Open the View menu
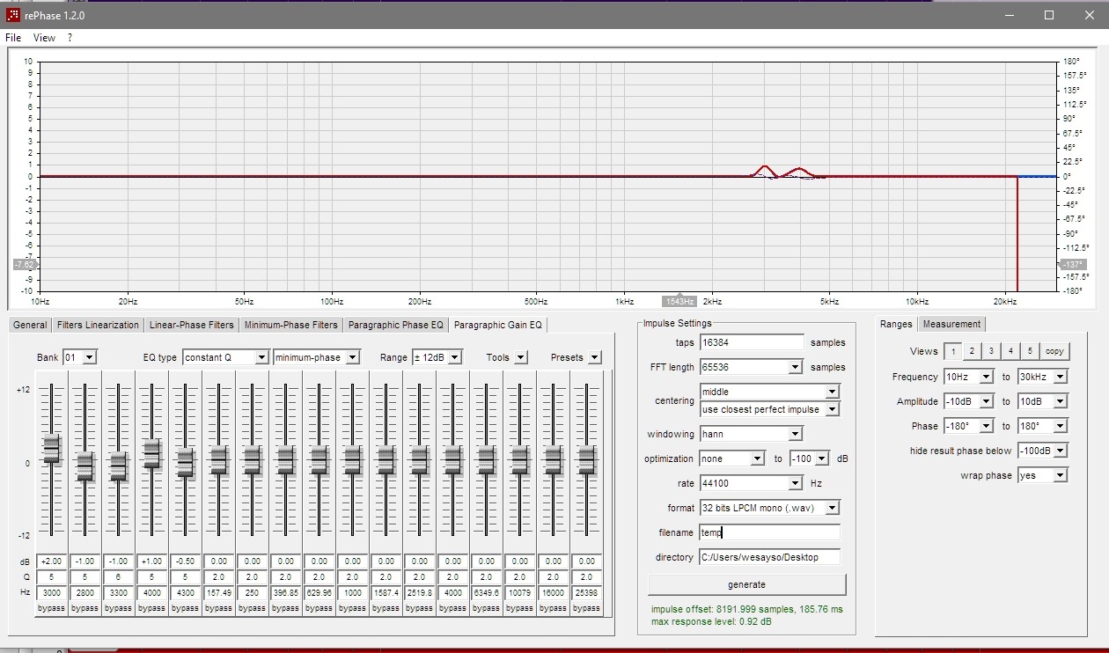Viewport: 1109px width, 653px height. (44, 38)
